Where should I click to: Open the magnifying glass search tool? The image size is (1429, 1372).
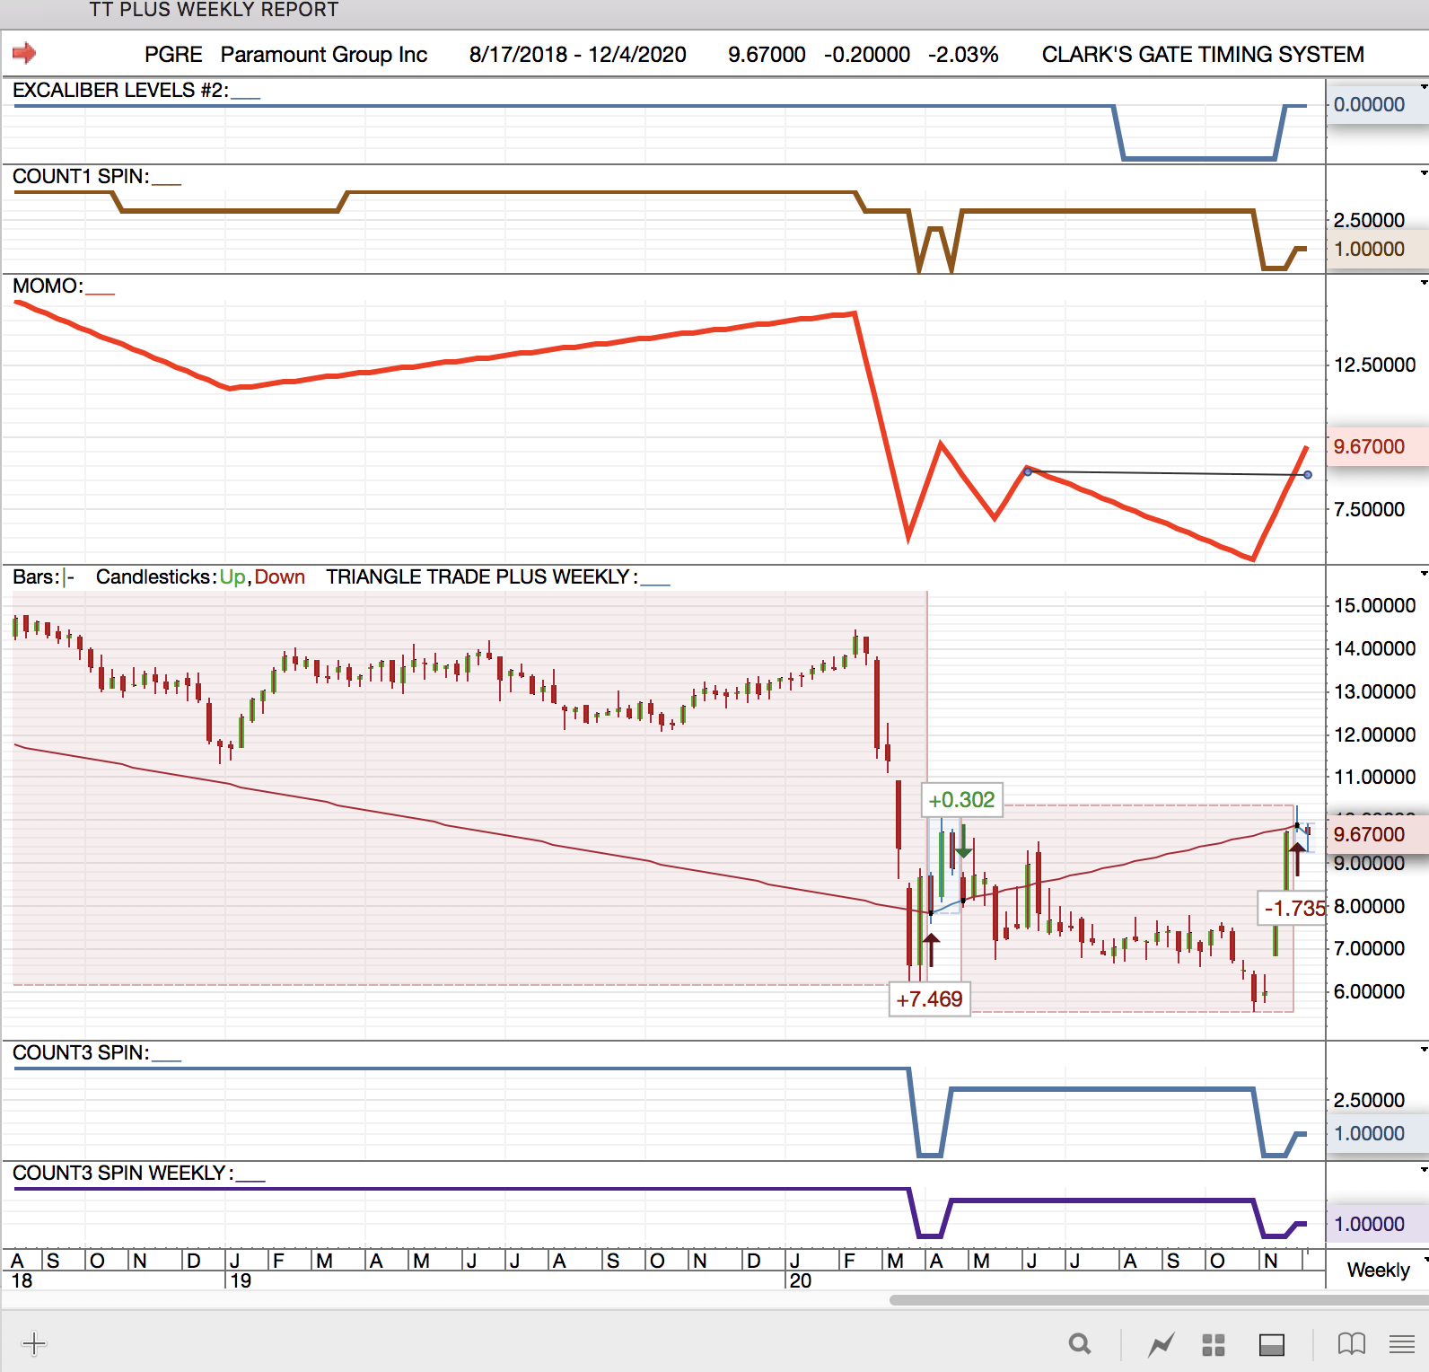pos(1080,1344)
